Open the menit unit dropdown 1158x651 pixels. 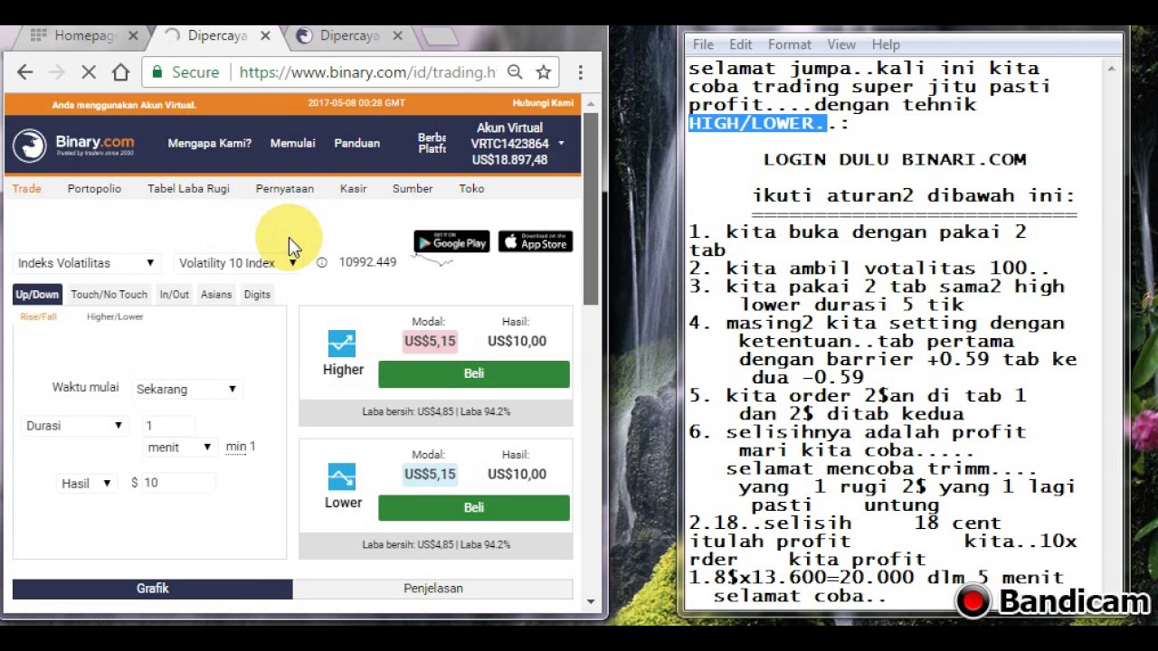179,447
